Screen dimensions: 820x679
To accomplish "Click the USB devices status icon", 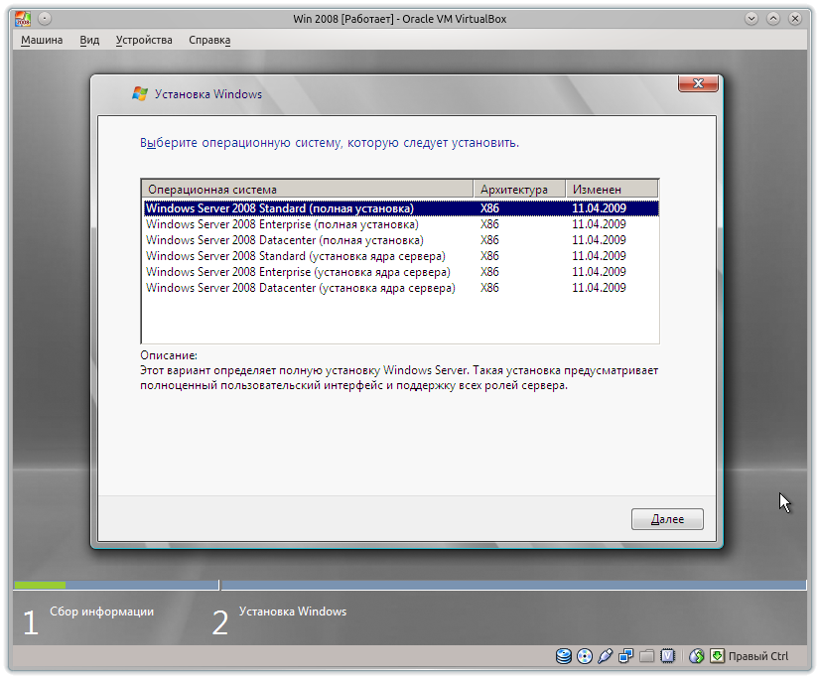I will [606, 655].
